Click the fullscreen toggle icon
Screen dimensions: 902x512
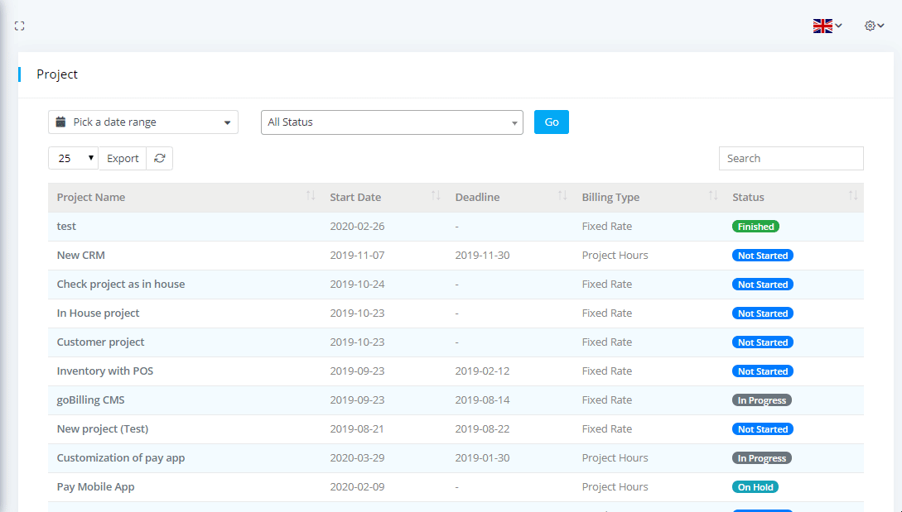pyautogui.click(x=19, y=26)
